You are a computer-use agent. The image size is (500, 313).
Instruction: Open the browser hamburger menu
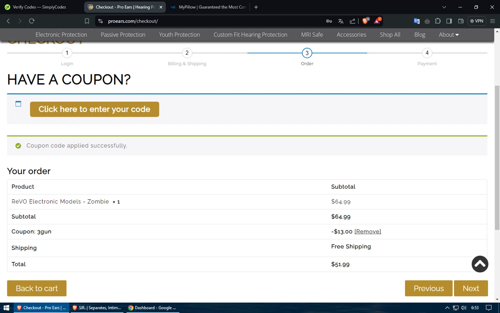[492, 21]
